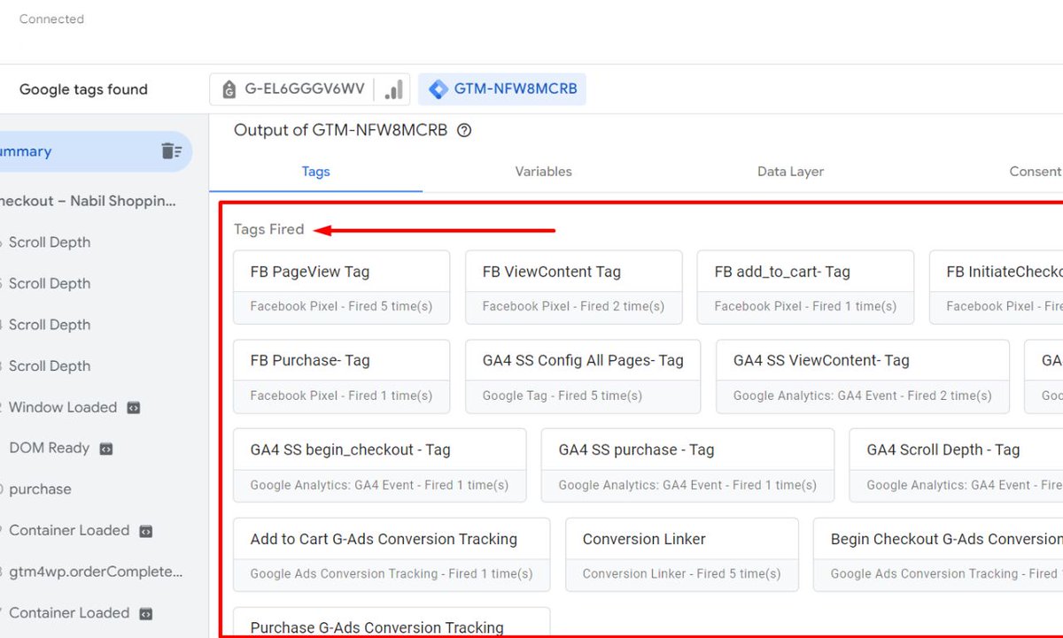Select the G-EL6GGGV6WV tag chip
Image resolution: width=1063 pixels, height=638 pixels.
(x=309, y=89)
